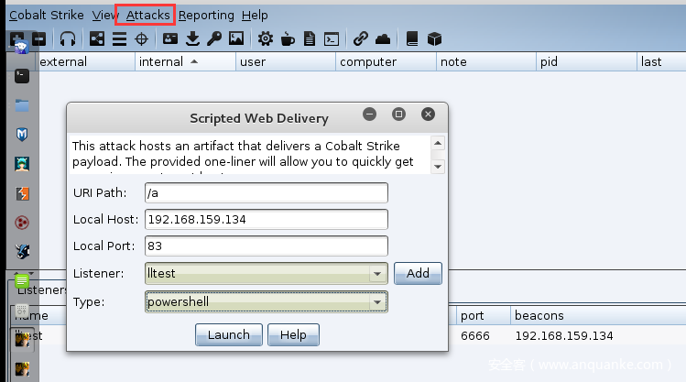This screenshot has width=686, height=382.
Task: Click the cube about icon
Action: coord(434,39)
